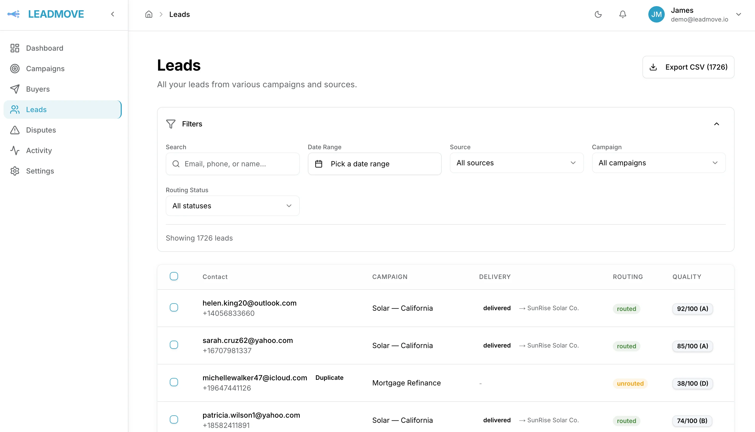
Task: Click delivered status in patricia.wilson1 row
Action: (497, 420)
